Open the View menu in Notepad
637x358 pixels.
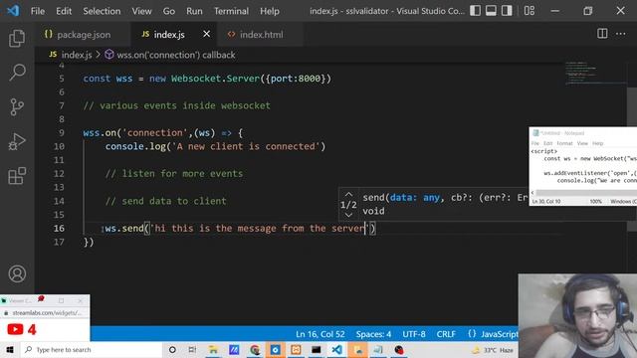pyautogui.click(x=582, y=143)
